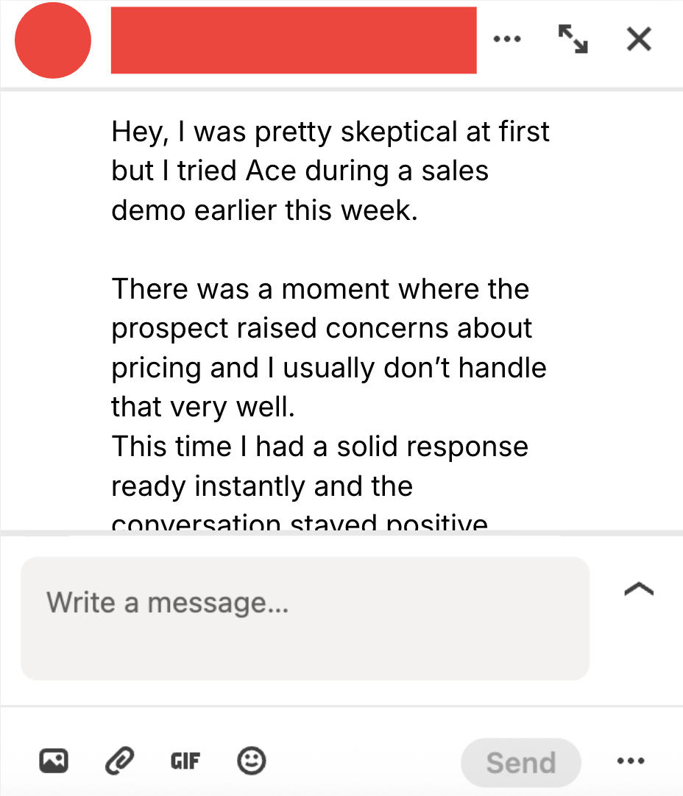
Task: Close the chat window
Action: click(x=638, y=40)
